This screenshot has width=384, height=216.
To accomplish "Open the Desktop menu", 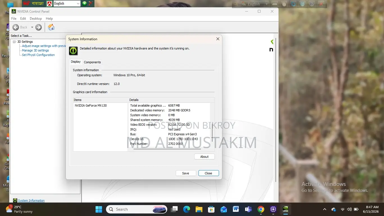I will click(36, 19).
